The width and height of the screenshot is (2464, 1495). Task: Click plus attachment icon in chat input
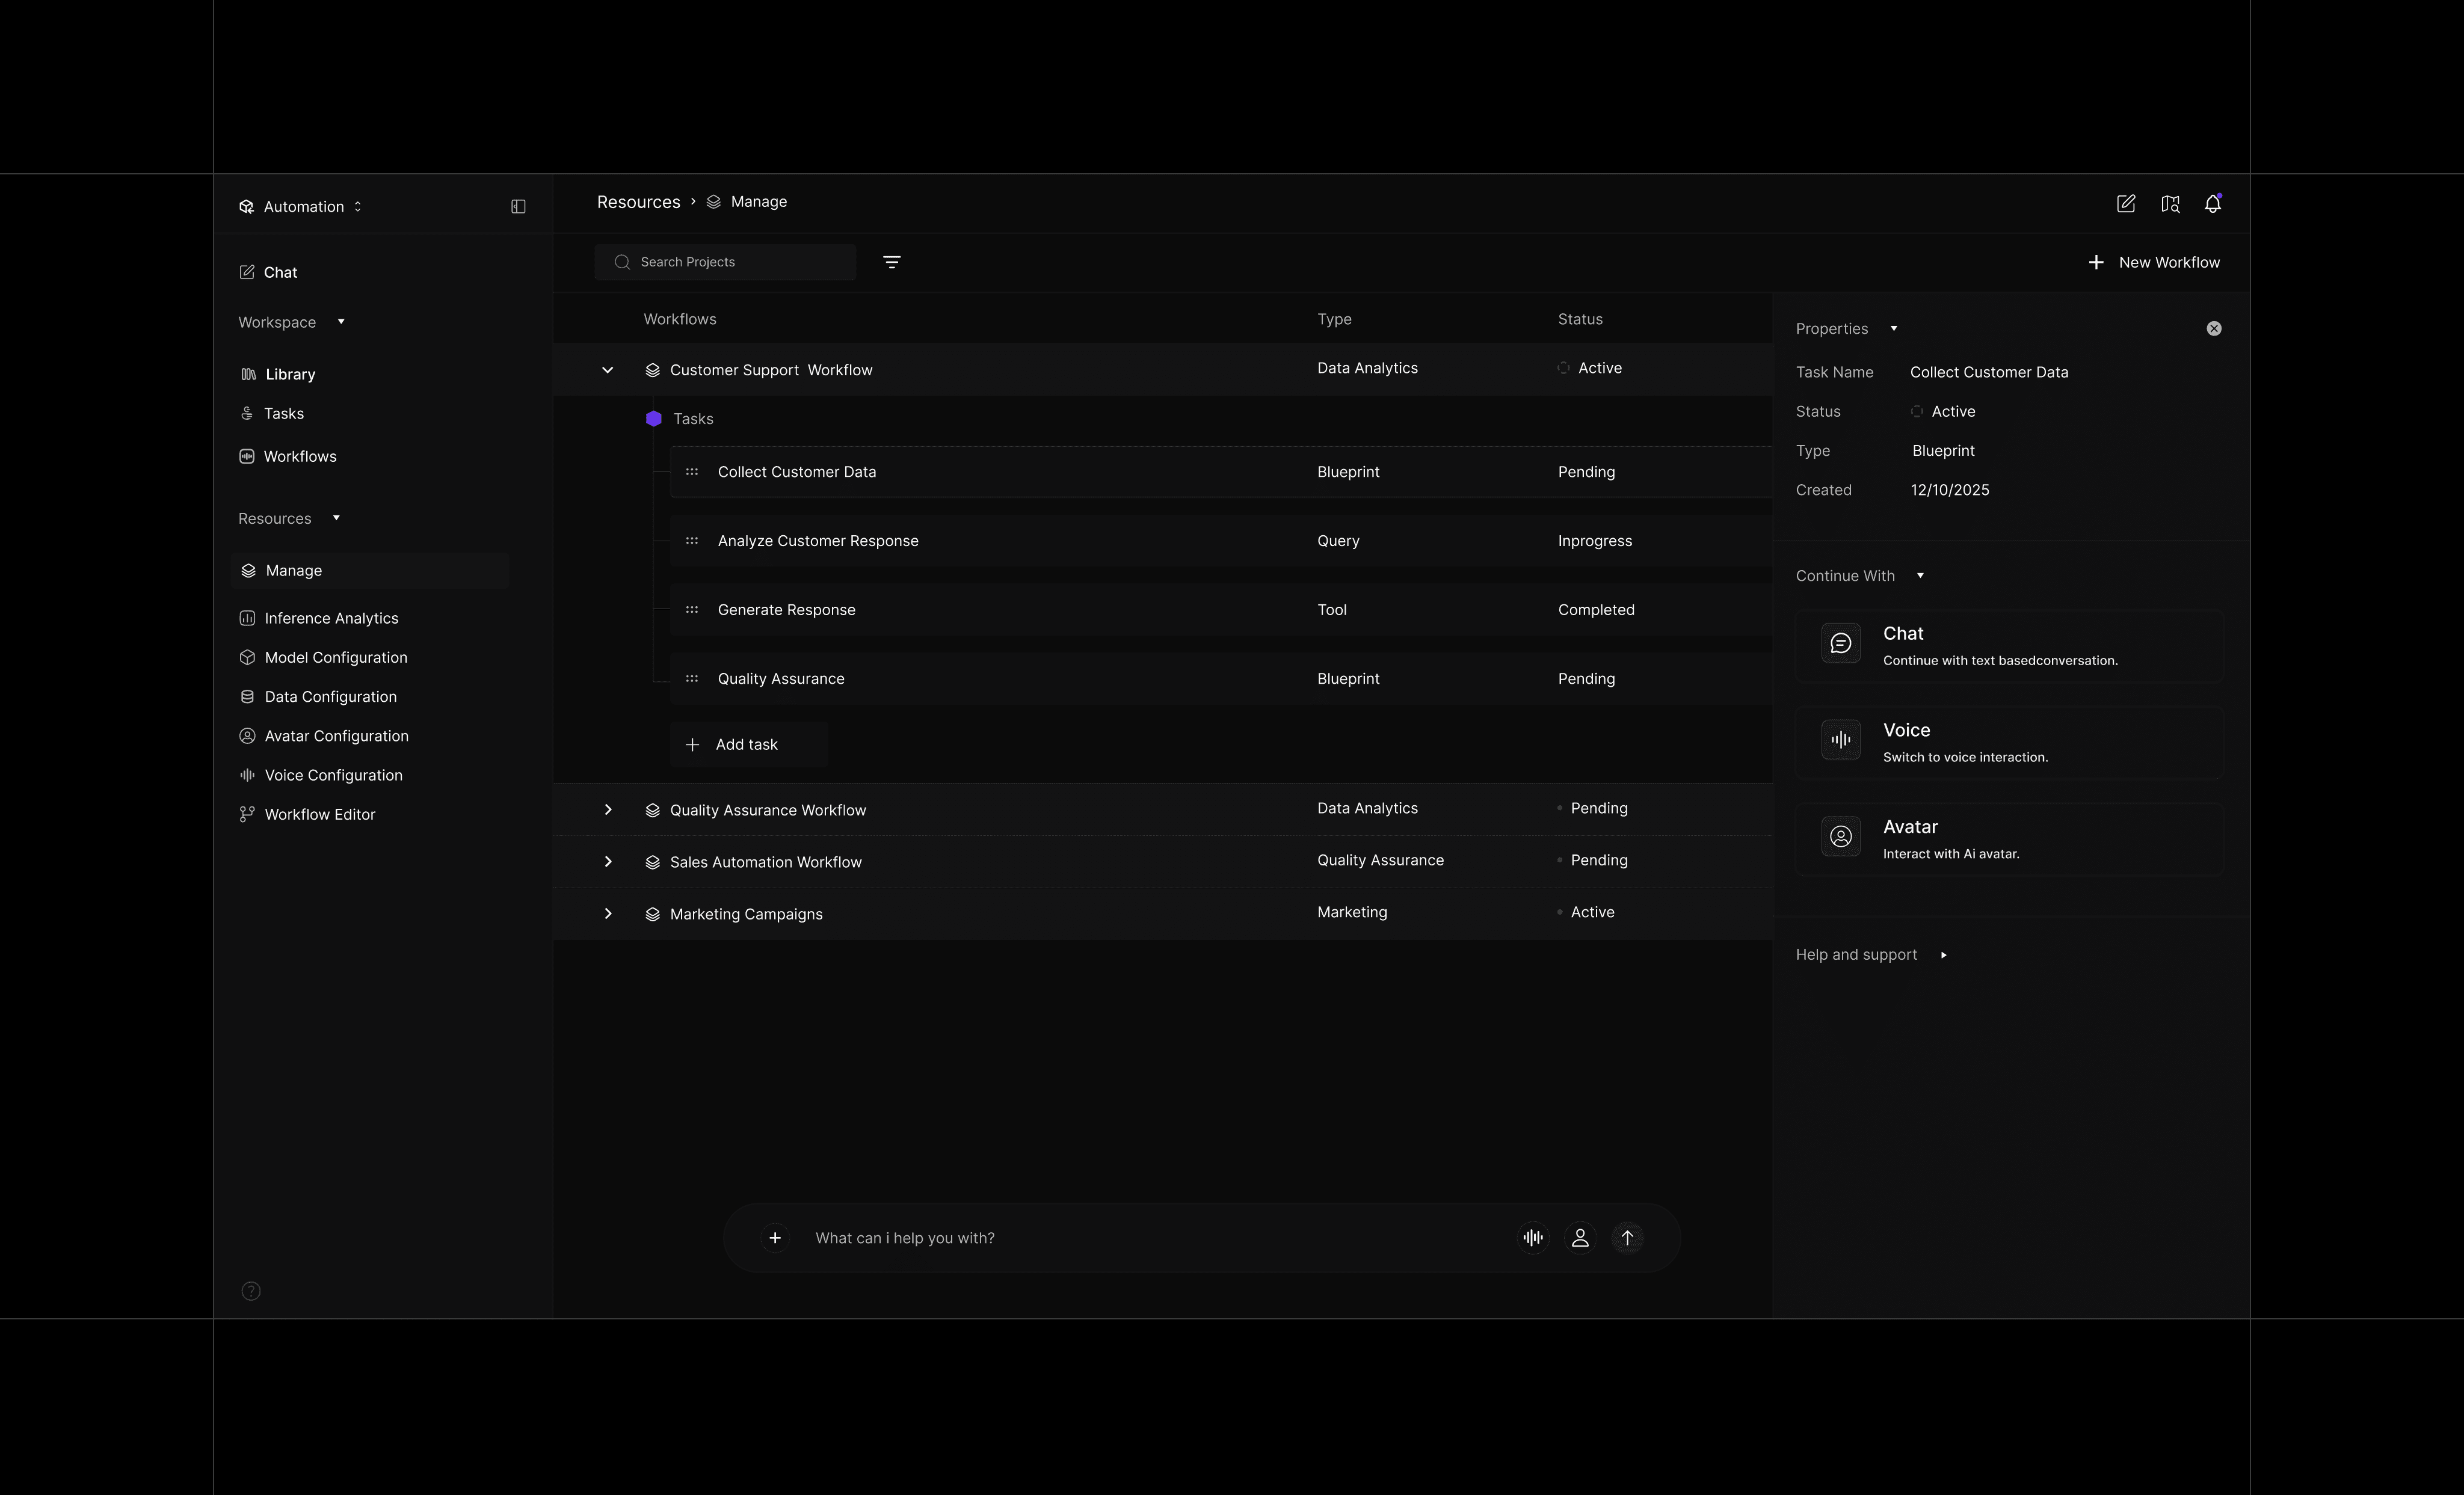774,1238
